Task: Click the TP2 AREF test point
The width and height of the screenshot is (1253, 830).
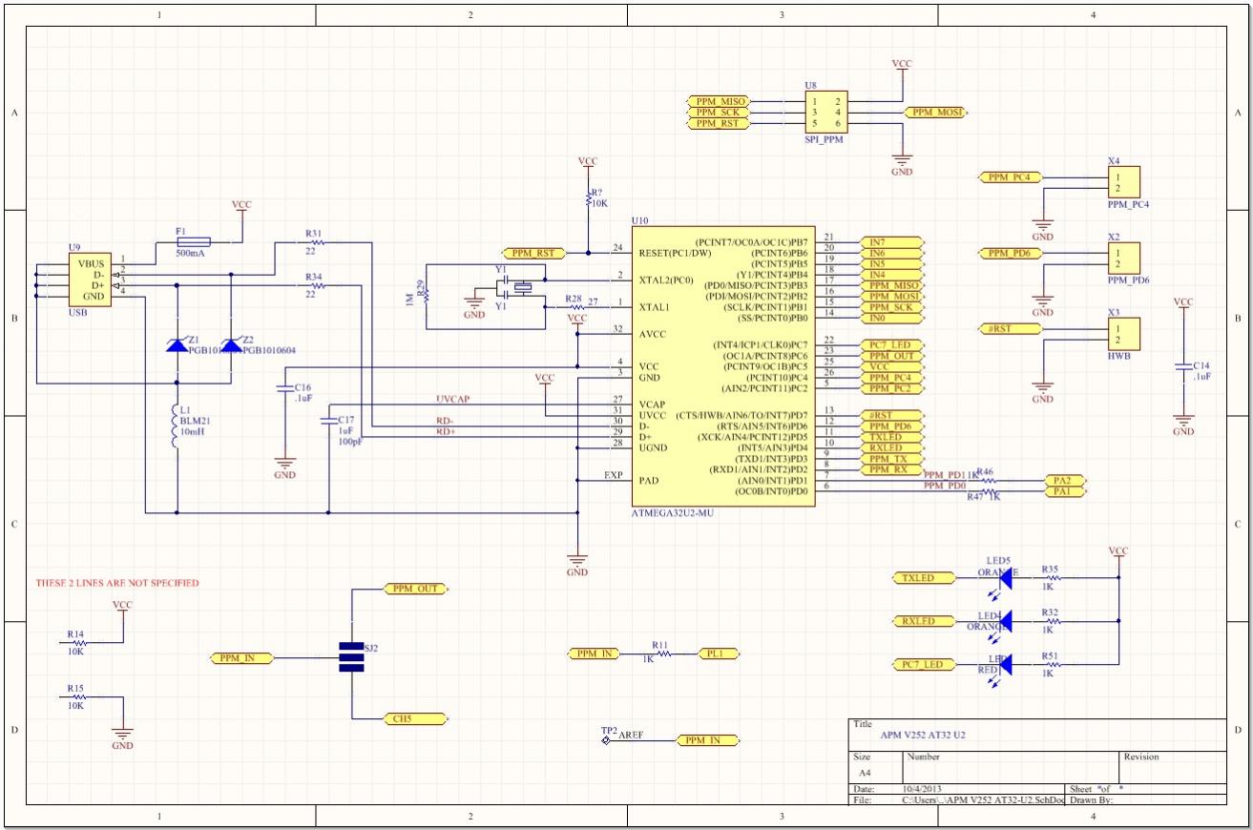Action: coord(606,739)
